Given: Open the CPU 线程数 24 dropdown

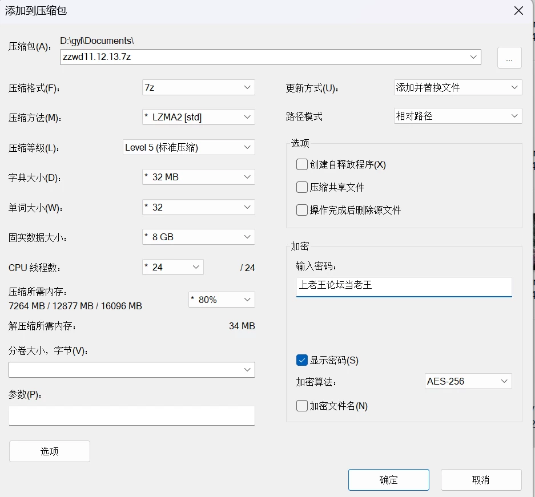Looking at the screenshot, I should pyautogui.click(x=173, y=267).
